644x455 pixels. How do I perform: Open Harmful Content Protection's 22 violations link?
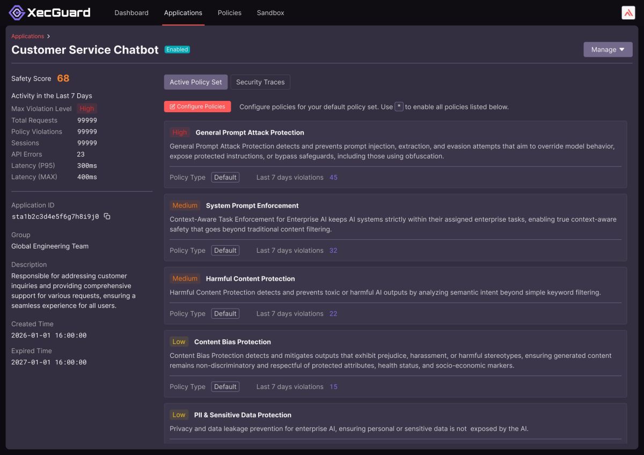coord(333,314)
